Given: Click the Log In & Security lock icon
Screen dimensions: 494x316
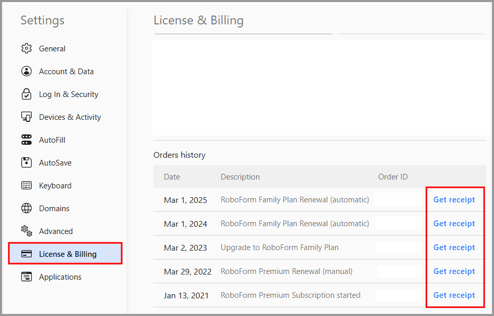Looking at the screenshot, I should (x=27, y=94).
